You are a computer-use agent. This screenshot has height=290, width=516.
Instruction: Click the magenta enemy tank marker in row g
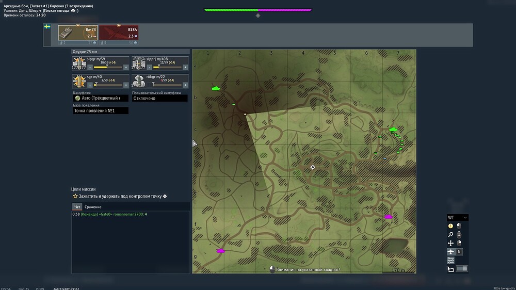coord(220,251)
